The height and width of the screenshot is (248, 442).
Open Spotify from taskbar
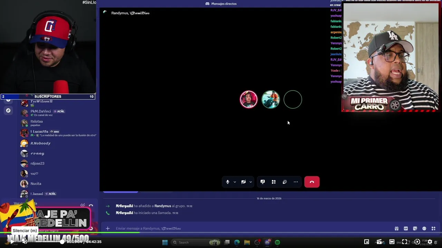[277, 242]
